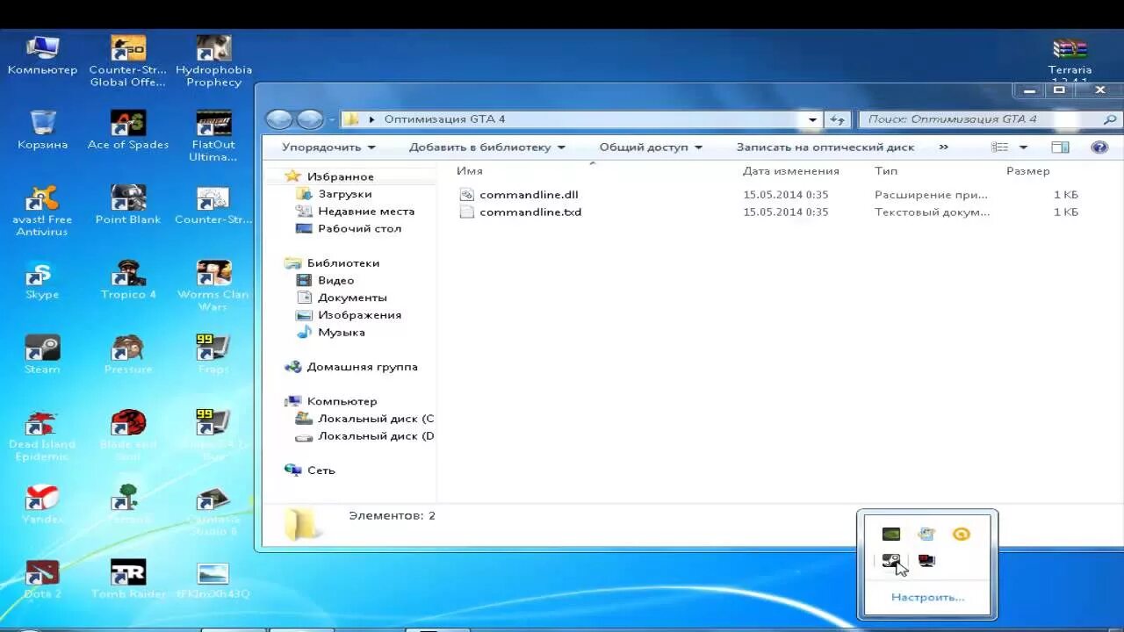Launch the Dota 2 shortcut
This screenshot has height=632, width=1124.
pyautogui.click(x=42, y=579)
